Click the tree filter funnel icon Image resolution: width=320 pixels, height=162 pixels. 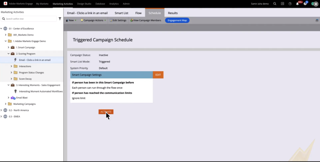(x=60, y=18)
